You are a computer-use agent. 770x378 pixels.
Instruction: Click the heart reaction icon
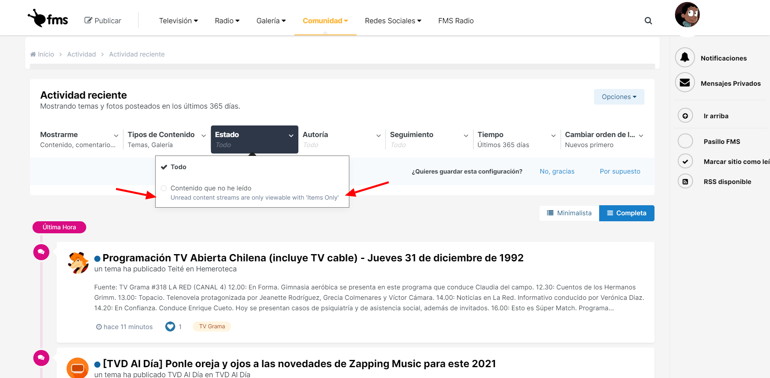point(170,327)
